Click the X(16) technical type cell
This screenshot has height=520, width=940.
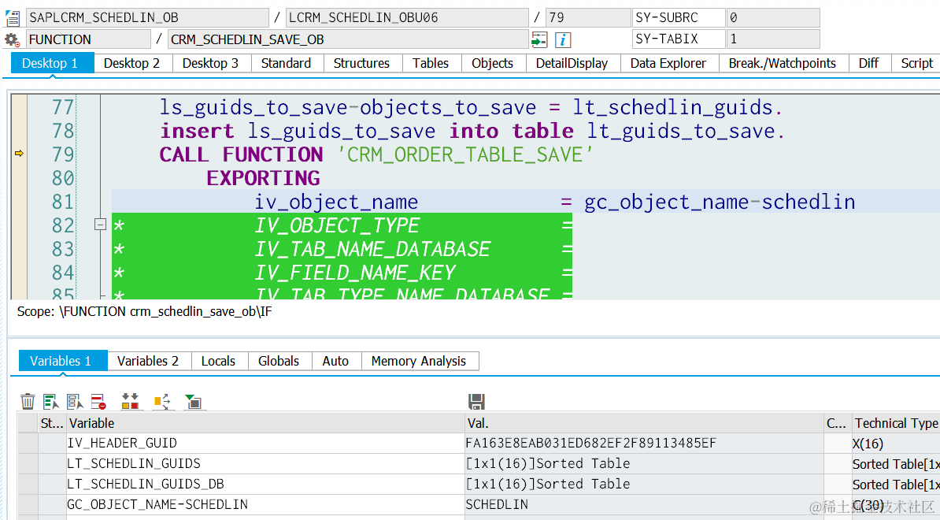tap(896, 444)
